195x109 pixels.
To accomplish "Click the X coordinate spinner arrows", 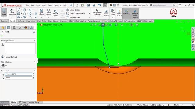I will 33,74.
